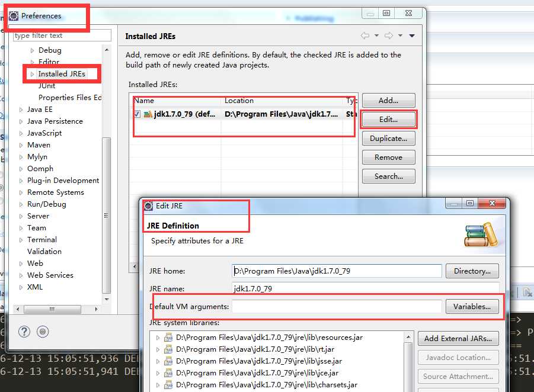This screenshot has width=534, height=392.
Task: Click the resources.jar jar icon
Action: coord(168,338)
